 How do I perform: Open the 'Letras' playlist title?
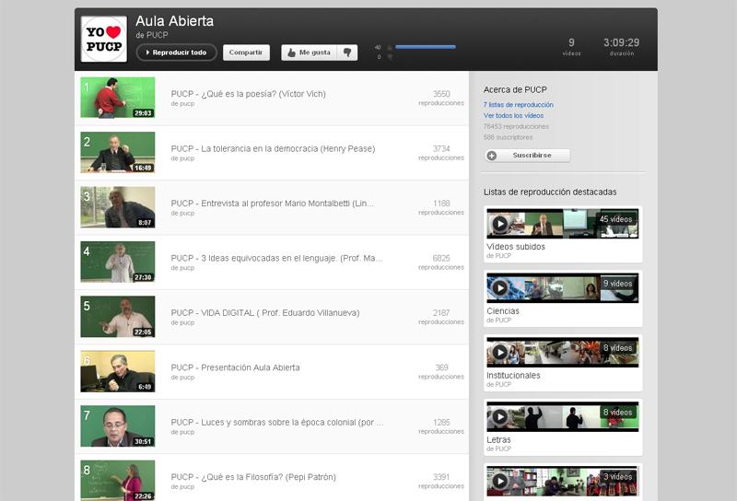(x=498, y=440)
